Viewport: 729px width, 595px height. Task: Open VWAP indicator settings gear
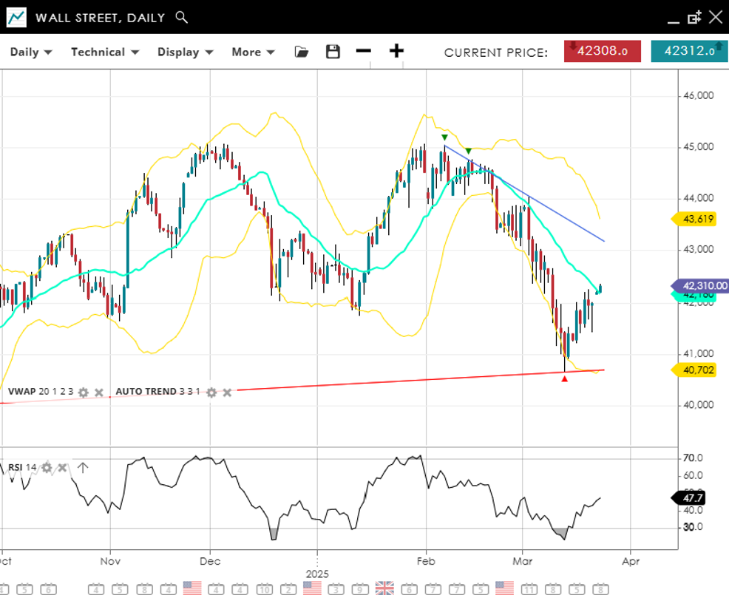[x=84, y=392]
